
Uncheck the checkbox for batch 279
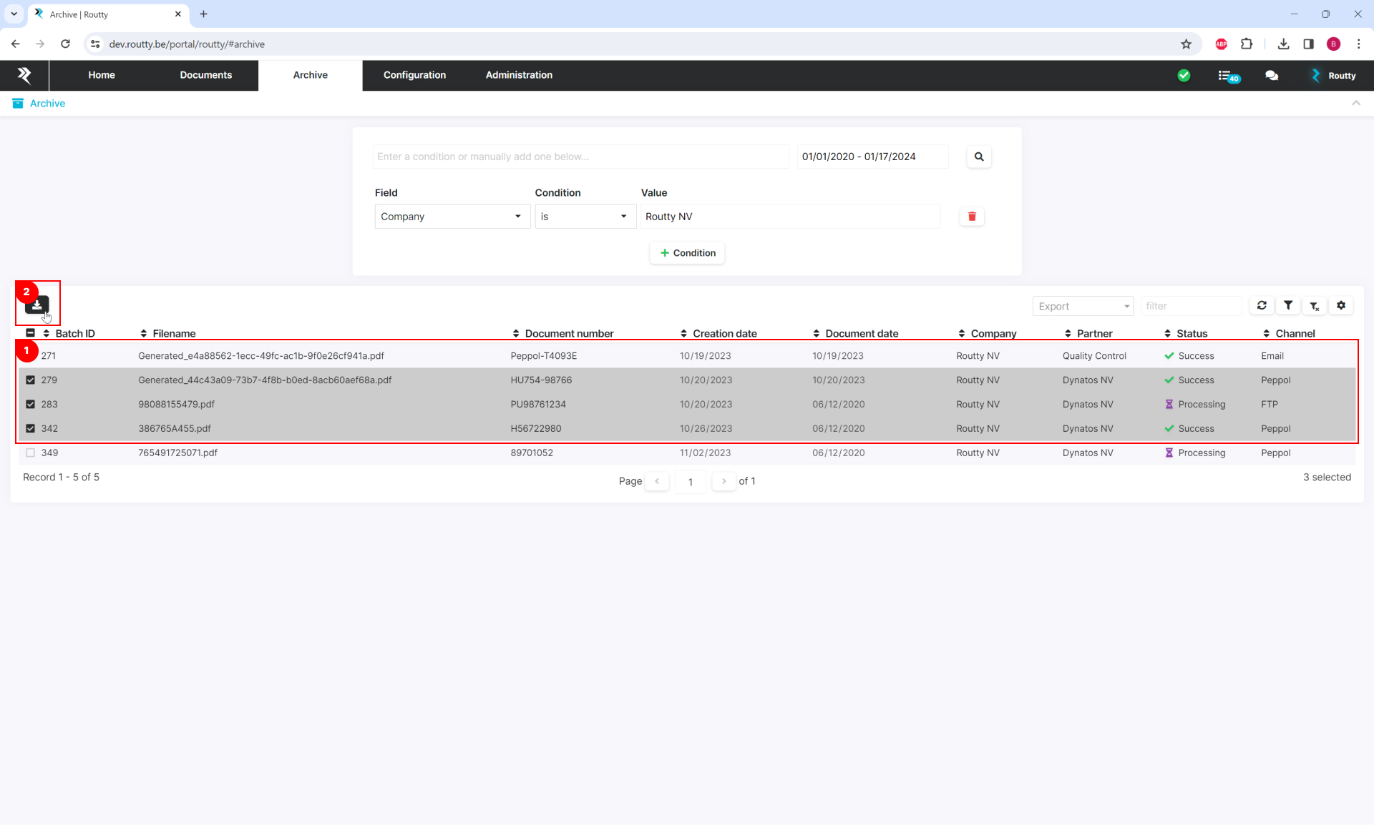(30, 380)
